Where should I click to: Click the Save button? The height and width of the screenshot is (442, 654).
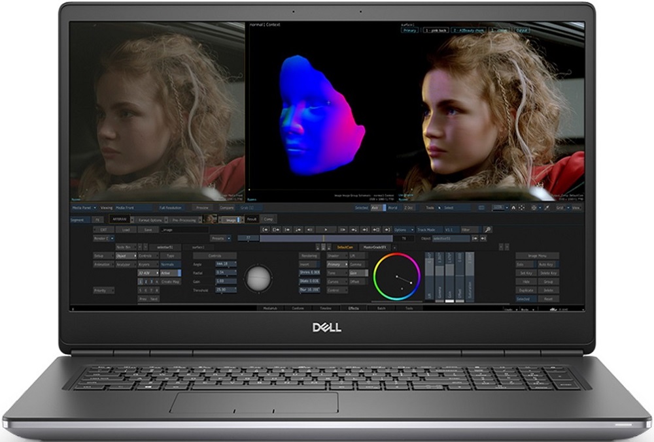coord(148,230)
